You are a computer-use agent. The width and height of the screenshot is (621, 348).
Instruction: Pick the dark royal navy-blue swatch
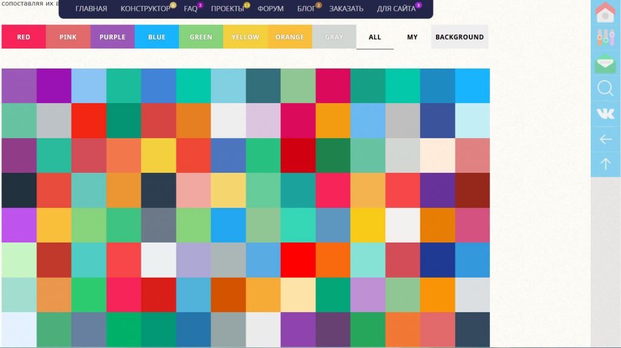pos(438,260)
